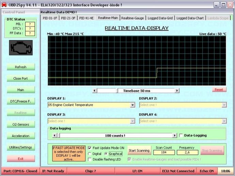This screenshot has width=235, height=176.
Task: Click the 'Min -40 °C Max 215 °C' label
Action: [65, 34]
